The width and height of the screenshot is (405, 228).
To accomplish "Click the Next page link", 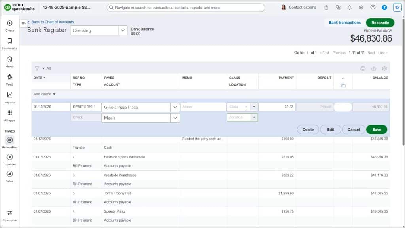I will (x=371, y=53).
